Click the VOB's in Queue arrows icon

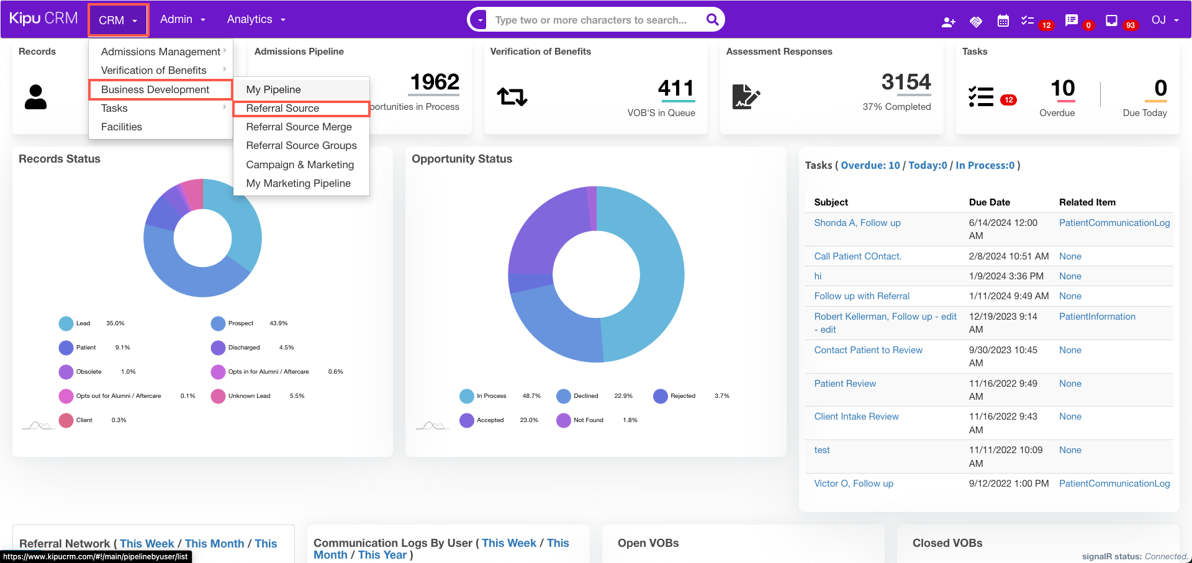(512, 97)
